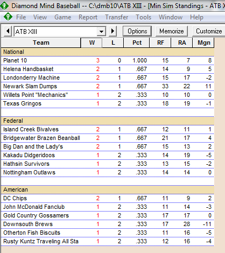Select the John McDonald Fanclub row
The height and width of the screenshot is (253, 225).
coord(108,207)
